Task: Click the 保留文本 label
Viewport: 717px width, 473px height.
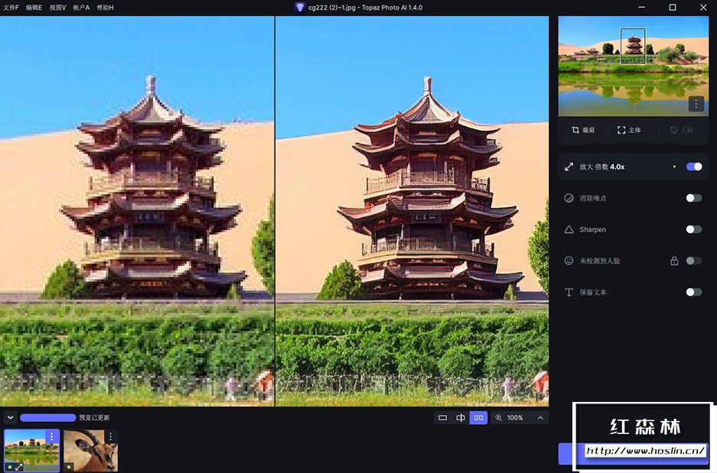Action: point(593,292)
